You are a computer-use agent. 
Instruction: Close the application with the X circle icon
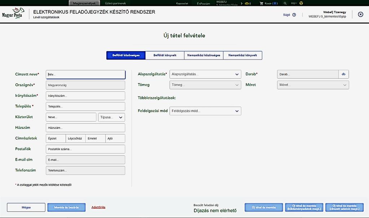[360, 14]
